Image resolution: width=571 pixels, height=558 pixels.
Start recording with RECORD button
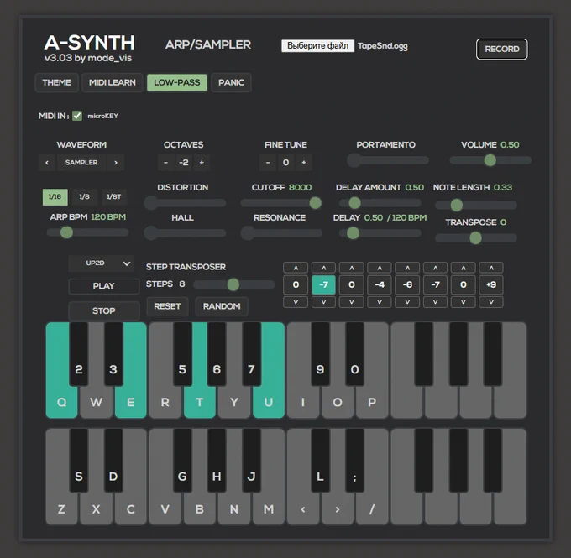pos(502,50)
